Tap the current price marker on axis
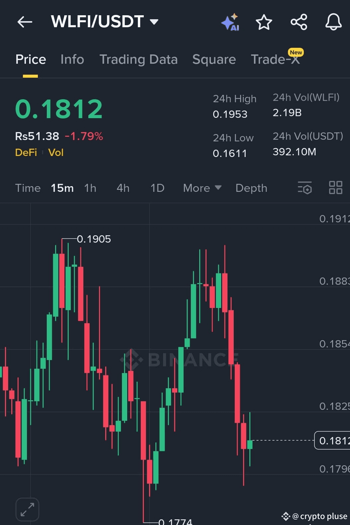Image resolution: width=350 pixels, height=525 pixels. [x=332, y=440]
